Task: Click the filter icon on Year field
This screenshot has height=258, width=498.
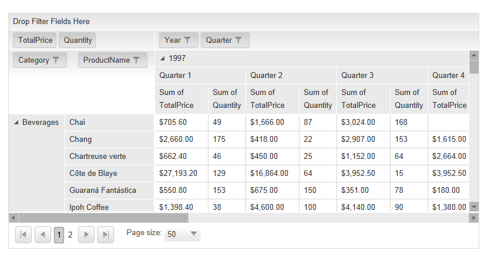Action: [187, 40]
